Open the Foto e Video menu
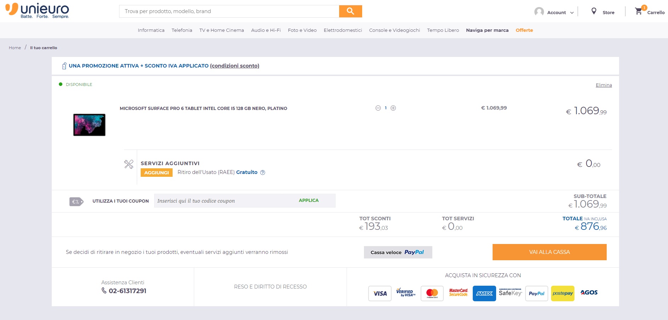The width and height of the screenshot is (668, 320). pyautogui.click(x=302, y=30)
